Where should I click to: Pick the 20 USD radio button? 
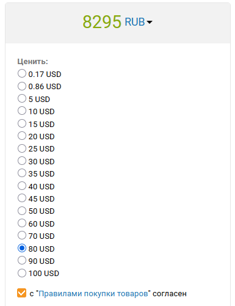click(22, 136)
